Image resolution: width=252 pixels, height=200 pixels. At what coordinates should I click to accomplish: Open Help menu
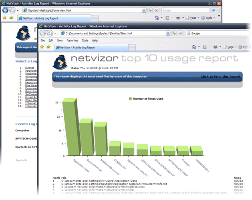pyautogui.click(x=95, y=40)
